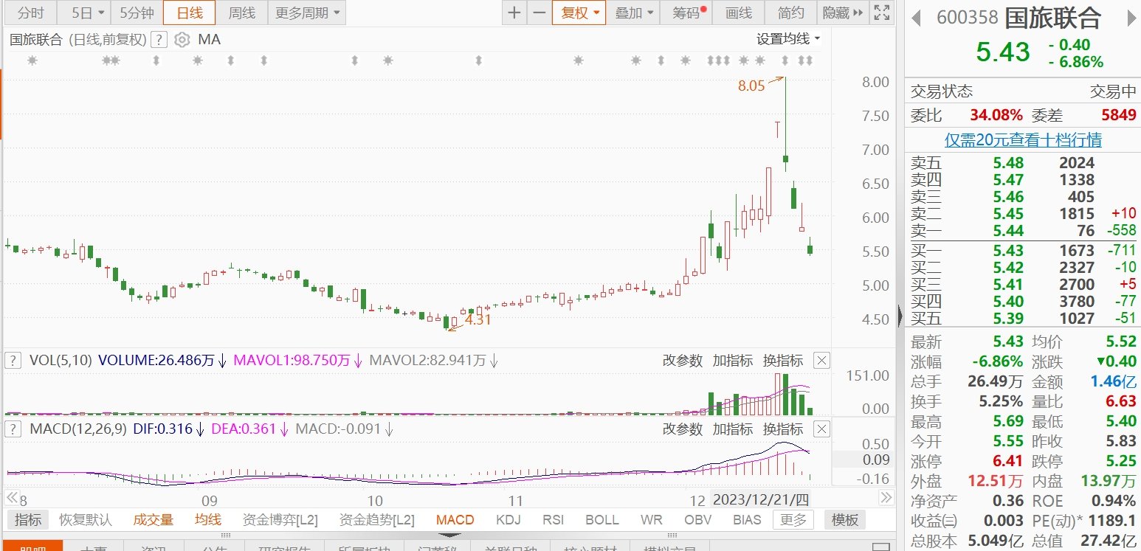Screen dimensions: 1141x551
Task: Select the 卖一 price 5.44 row
Action: coord(1023,231)
